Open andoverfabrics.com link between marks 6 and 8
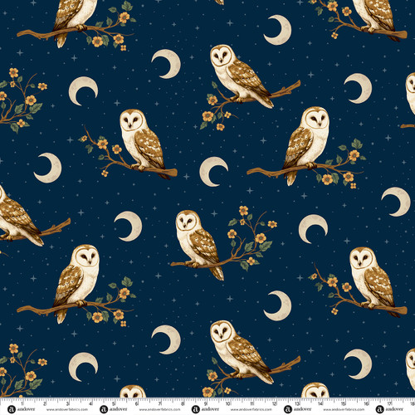Screen dimensions: 415x415 159,409
